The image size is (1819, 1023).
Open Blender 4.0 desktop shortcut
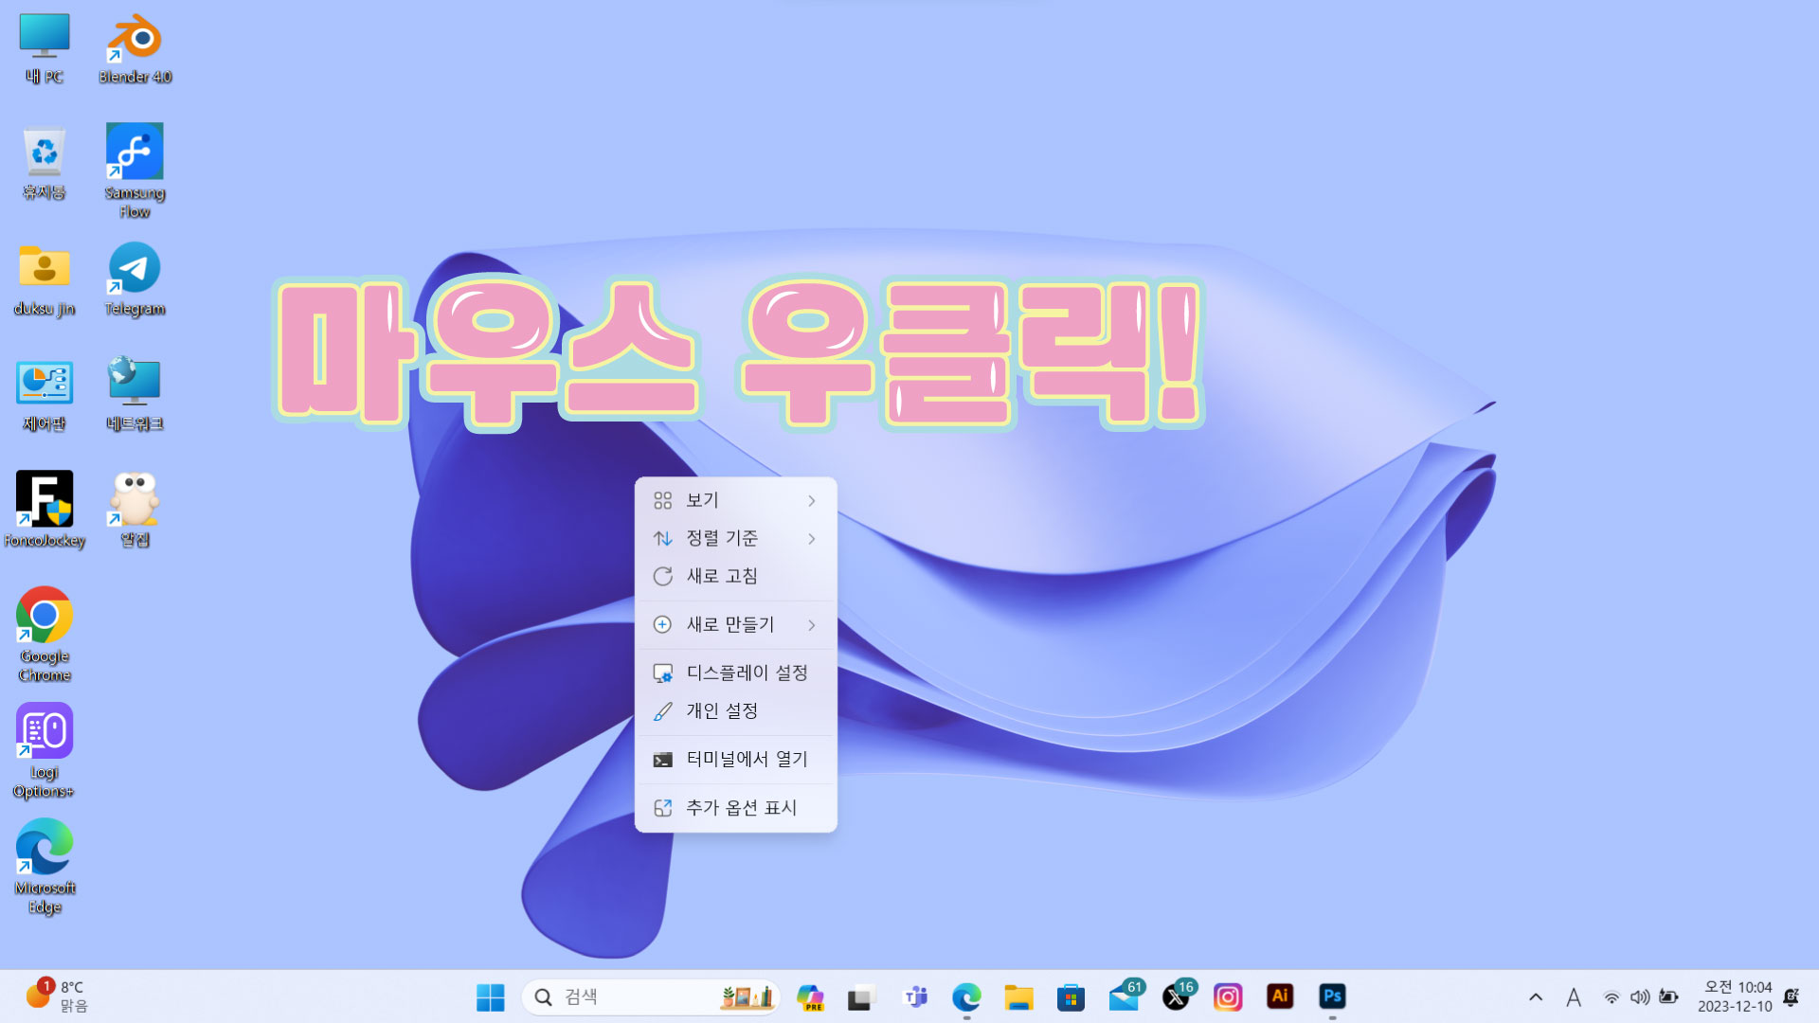(x=135, y=40)
